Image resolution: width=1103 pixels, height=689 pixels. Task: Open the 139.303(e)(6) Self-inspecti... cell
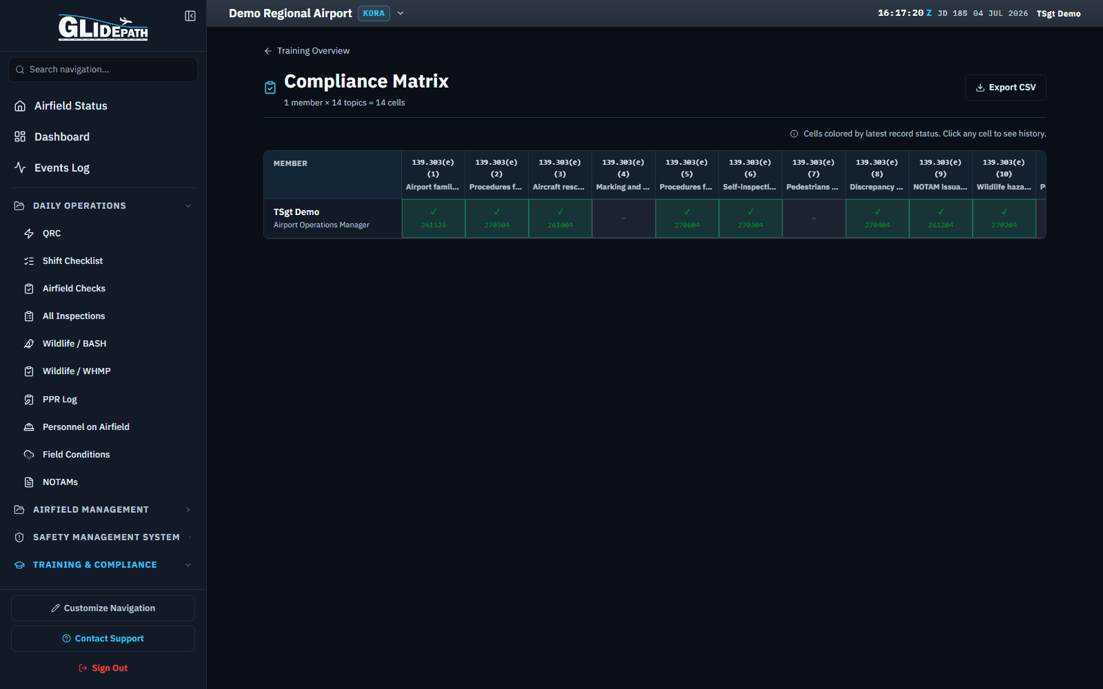click(751, 218)
